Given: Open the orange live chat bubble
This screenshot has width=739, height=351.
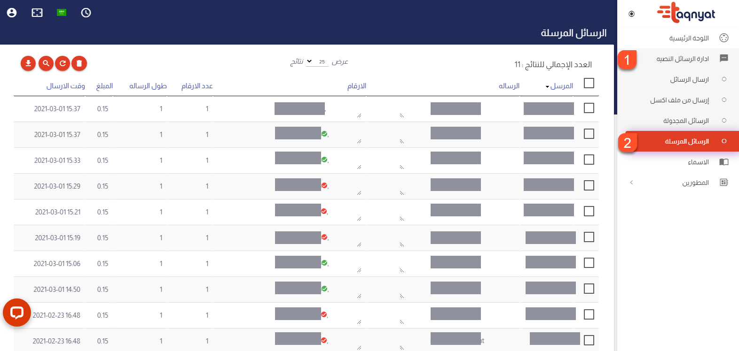Looking at the screenshot, I should [17, 313].
